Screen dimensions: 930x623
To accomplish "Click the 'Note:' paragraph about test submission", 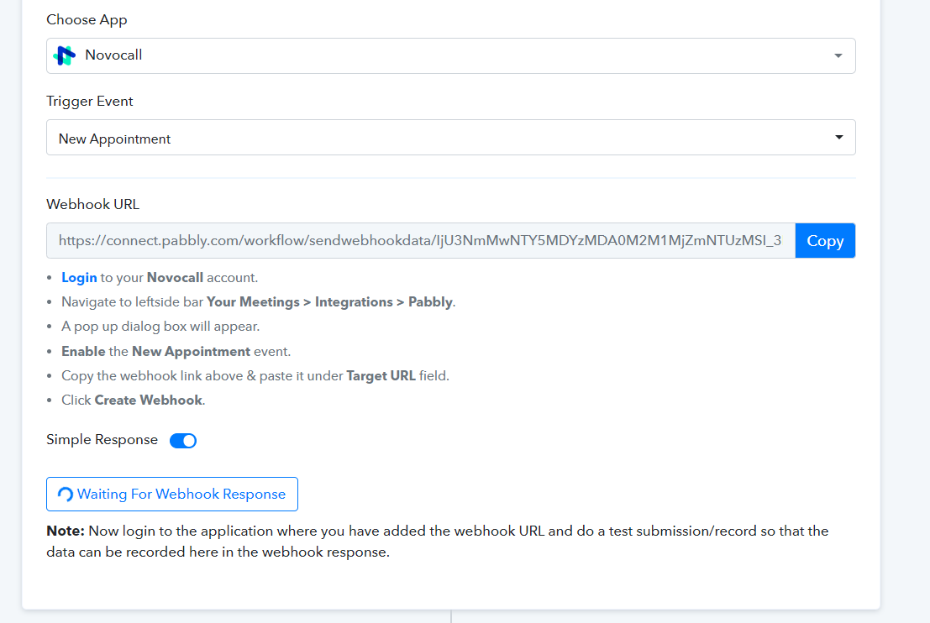I will [437, 542].
